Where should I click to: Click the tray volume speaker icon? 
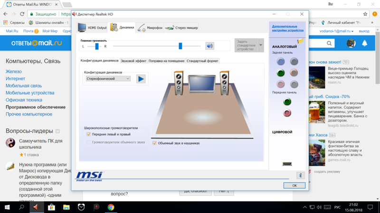(x=319, y=207)
